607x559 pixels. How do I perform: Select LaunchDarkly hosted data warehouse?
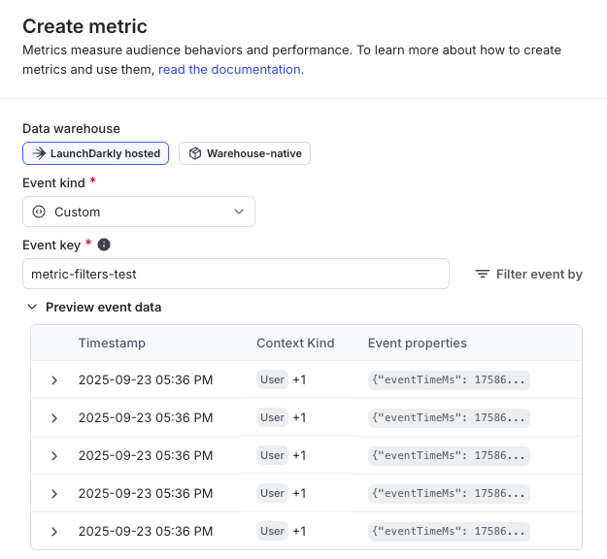click(95, 153)
